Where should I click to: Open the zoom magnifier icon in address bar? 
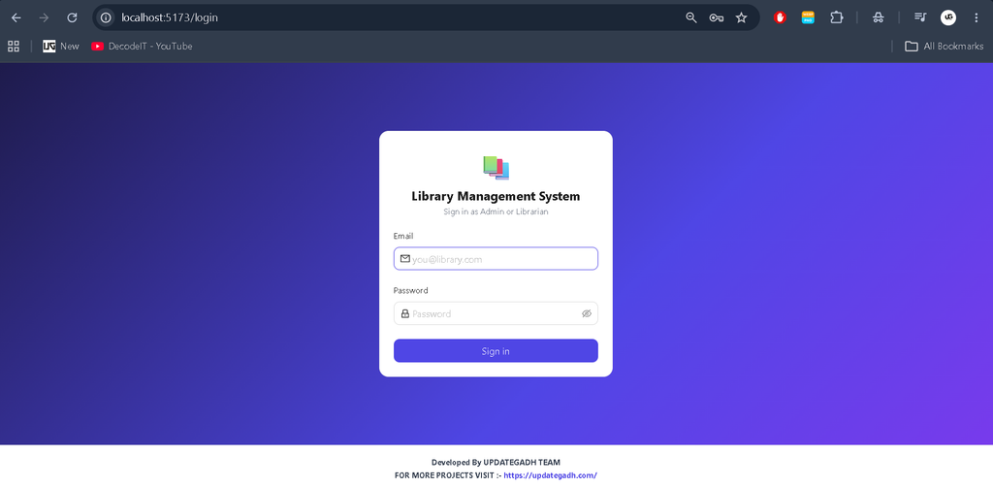(x=690, y=17)
